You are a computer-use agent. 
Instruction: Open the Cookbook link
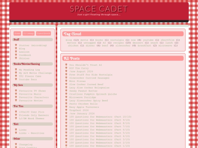coord(25,55)
